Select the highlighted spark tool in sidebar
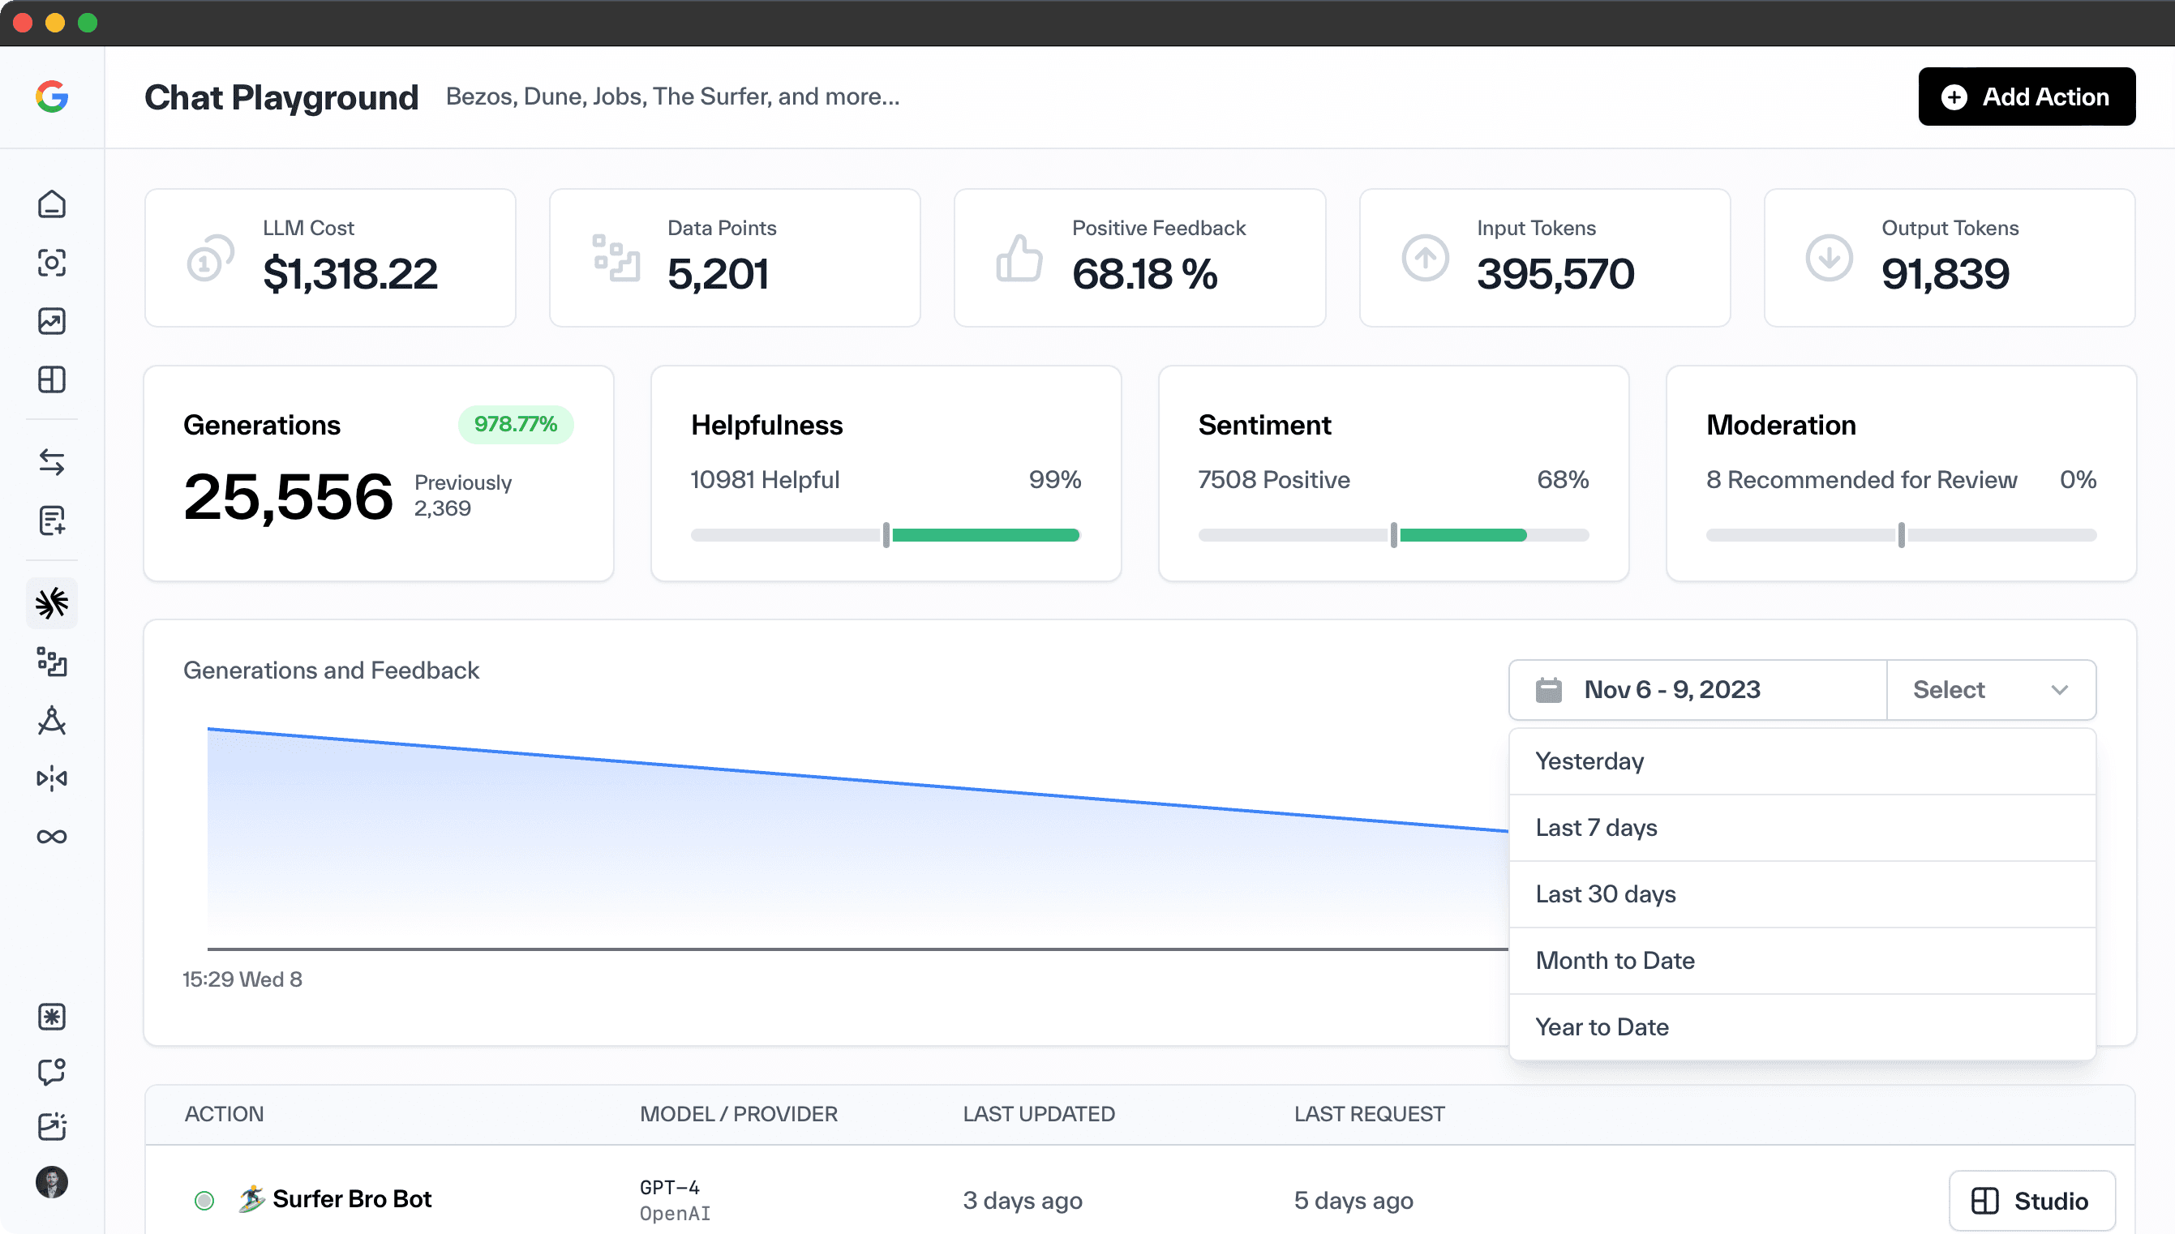2175x1234 pixels. click(52, 602)
